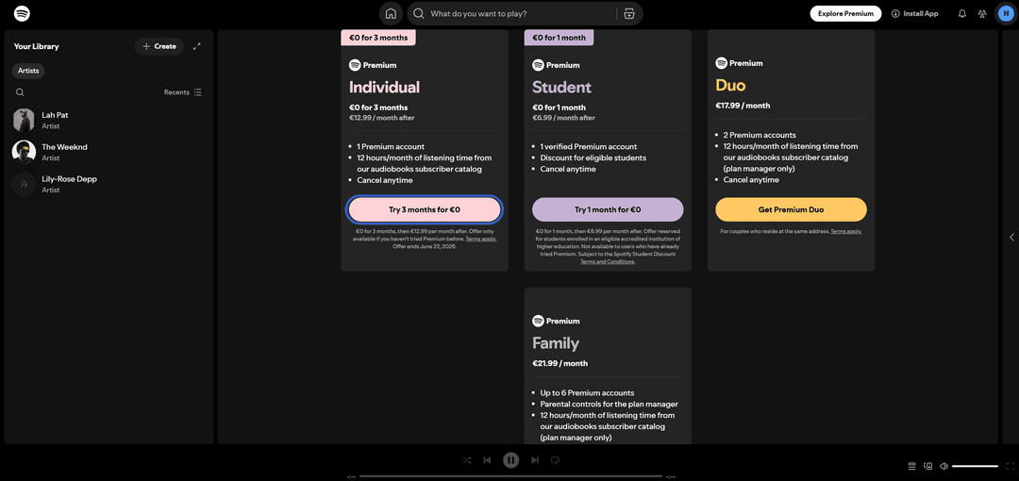The width and height of the screenshot is (1019, 481).
Task: Open the Browse icon in search bar
Action: click(x=628, y=13)
